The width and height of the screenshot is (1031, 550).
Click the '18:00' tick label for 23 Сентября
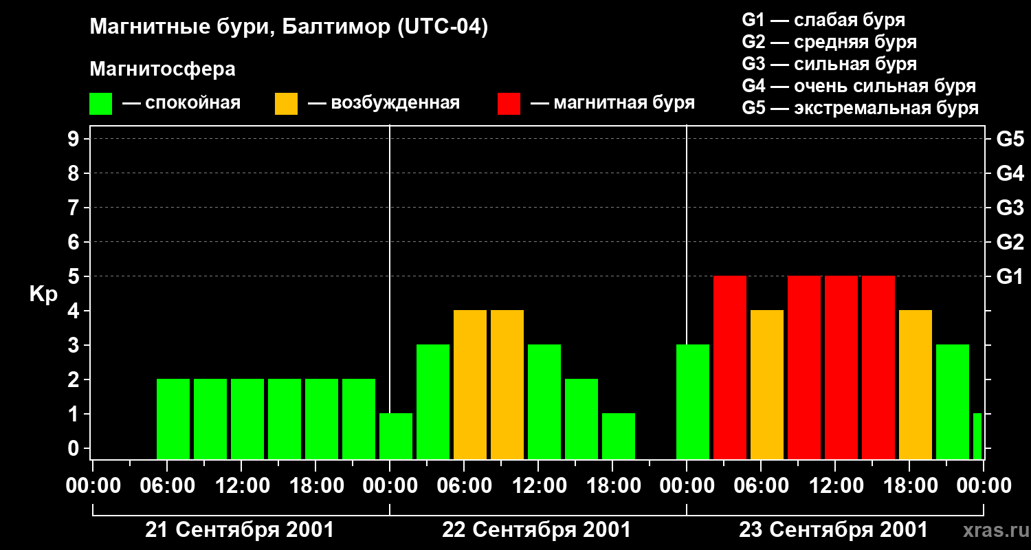tap(909, 485)
